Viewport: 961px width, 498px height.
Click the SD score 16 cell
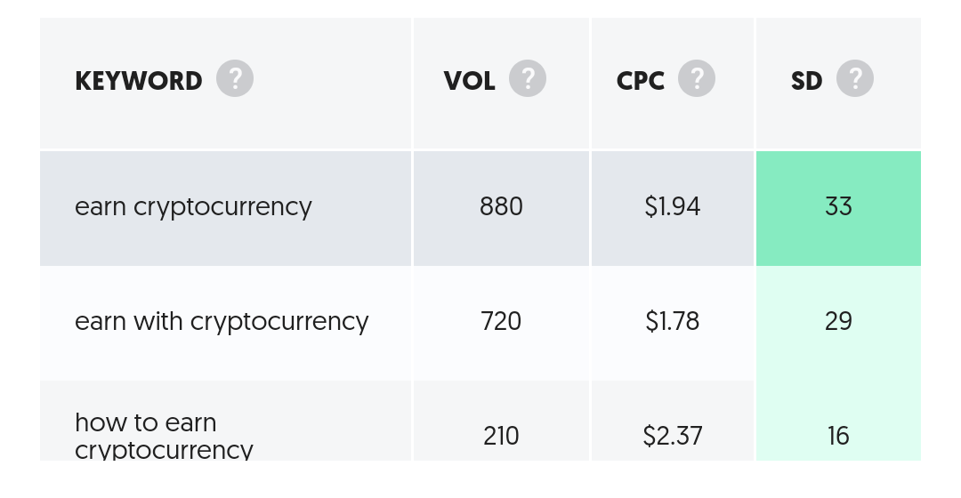838,421
